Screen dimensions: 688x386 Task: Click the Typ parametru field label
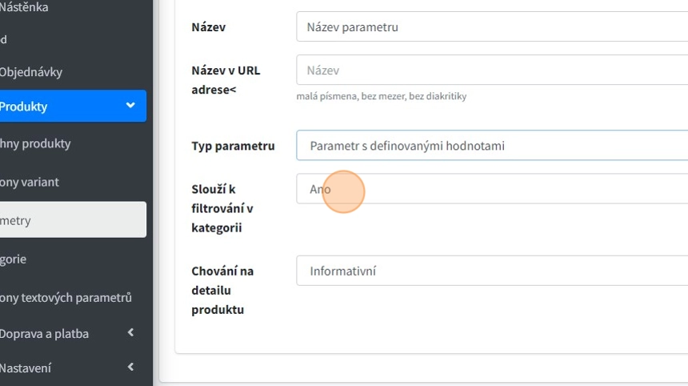pyautogui.click(x=233, y=146)
